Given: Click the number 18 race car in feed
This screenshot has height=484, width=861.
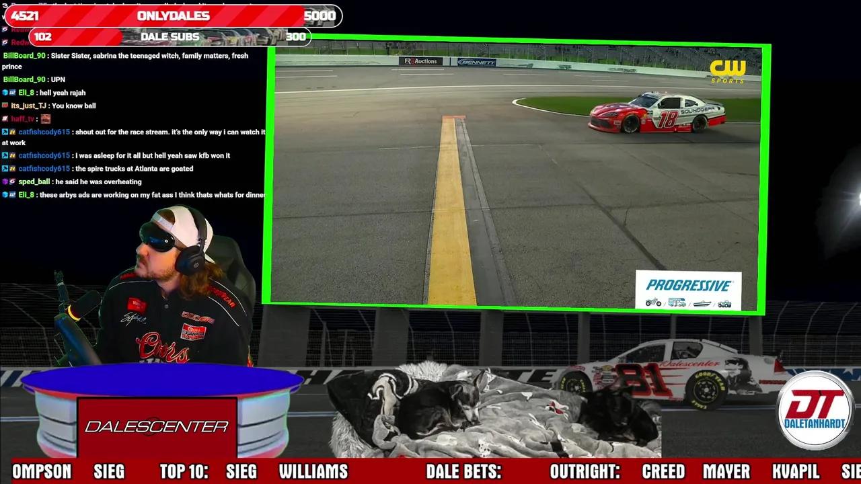Looking at the screenshot, I should coord(657,112).
